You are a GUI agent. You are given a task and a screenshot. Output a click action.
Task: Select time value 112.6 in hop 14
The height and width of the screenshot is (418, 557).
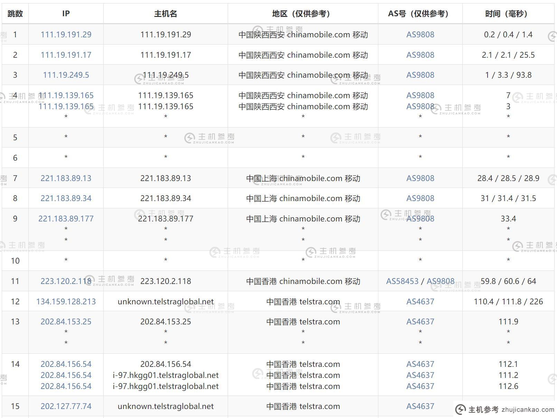[x=508, y=386]
